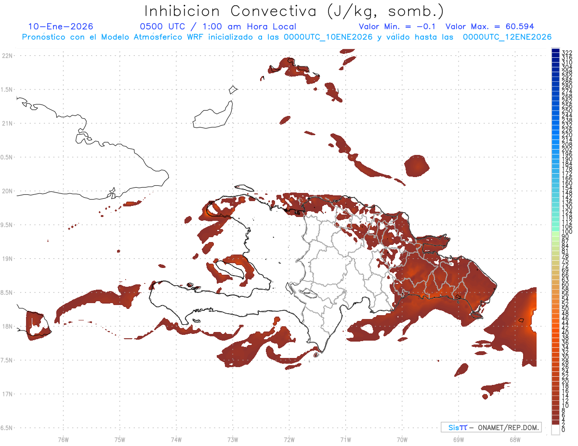Click the "71W" longitude label

click(346, 439)
